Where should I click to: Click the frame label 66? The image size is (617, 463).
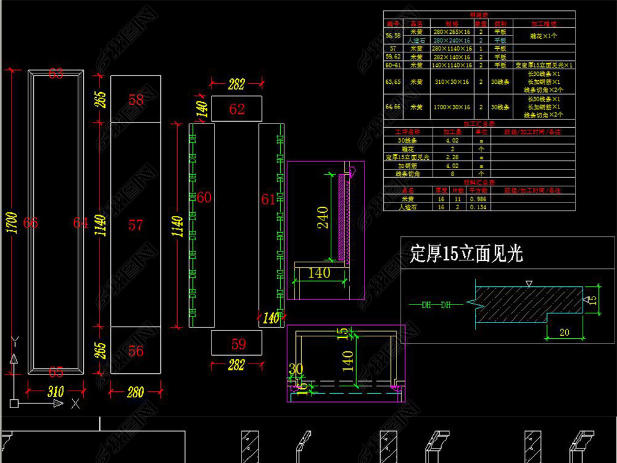pos(31,223)
